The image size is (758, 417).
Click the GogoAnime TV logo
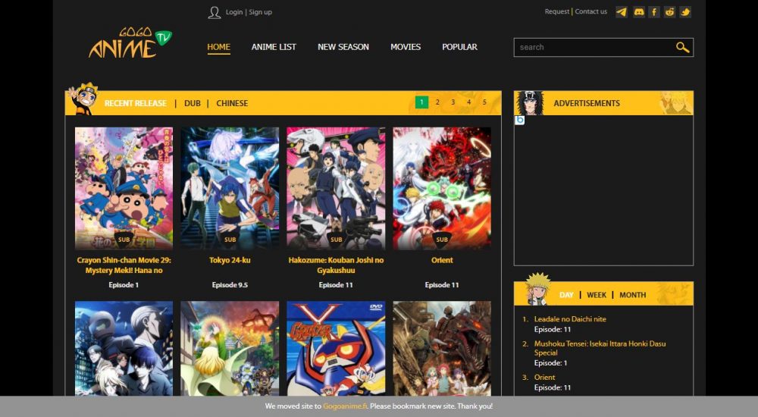130,42
